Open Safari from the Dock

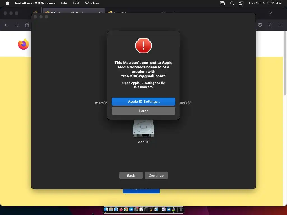tap(116, 209)
